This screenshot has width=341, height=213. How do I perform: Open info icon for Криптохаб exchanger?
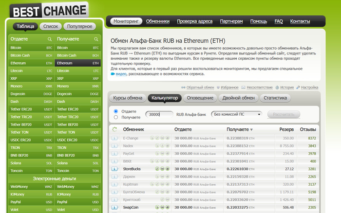114,200
